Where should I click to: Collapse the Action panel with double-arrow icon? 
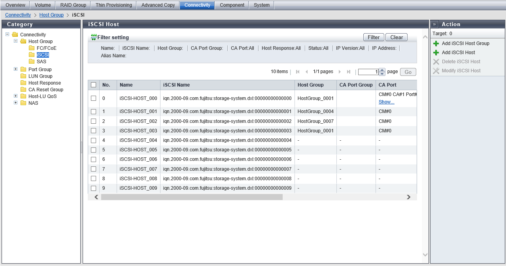434,24
